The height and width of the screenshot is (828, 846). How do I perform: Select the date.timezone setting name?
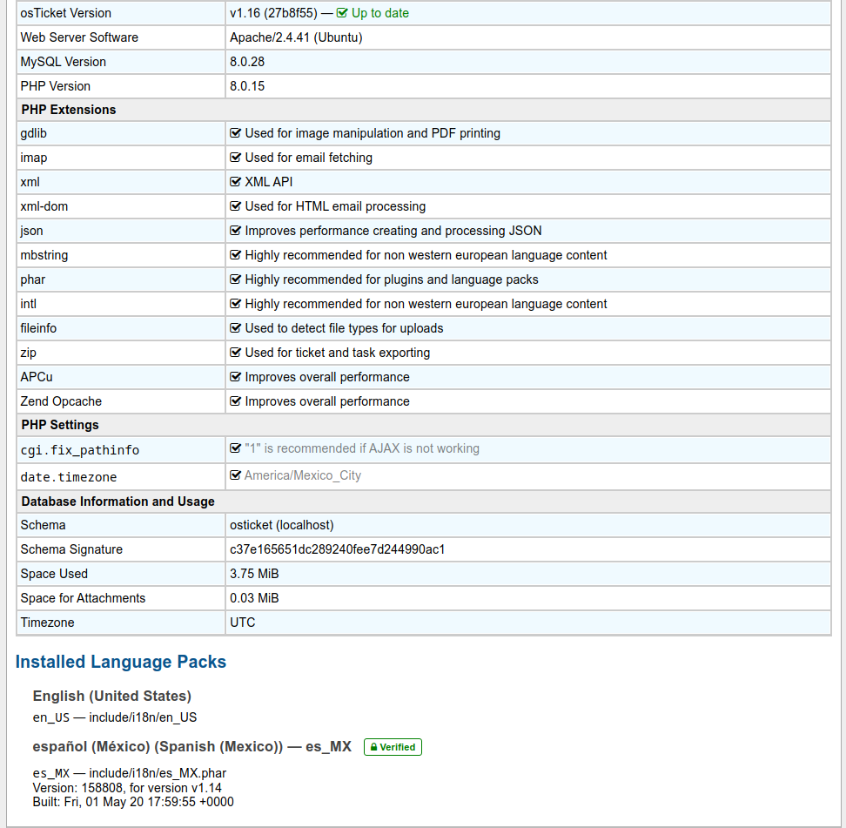click(69, 477)
